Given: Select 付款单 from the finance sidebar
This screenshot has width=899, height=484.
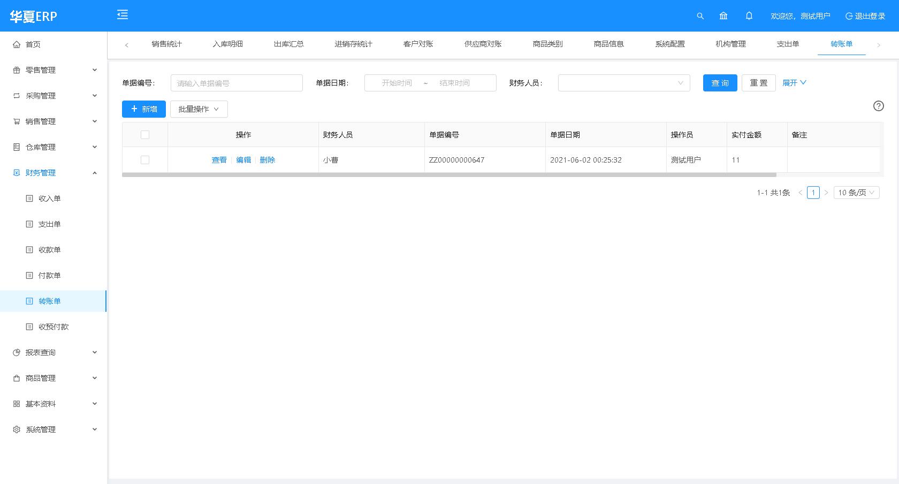Looking at the screenshot, I should 50,275.
